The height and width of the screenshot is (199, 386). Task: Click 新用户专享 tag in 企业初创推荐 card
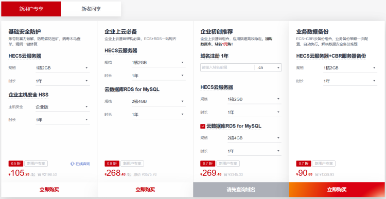tap(228, 164)
